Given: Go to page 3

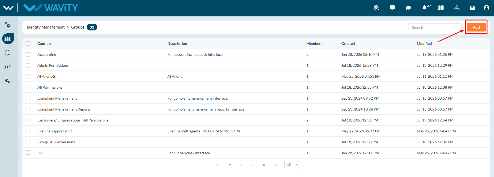Looking at the screenshot, I should pyautogui.click(x=252, y=165).
